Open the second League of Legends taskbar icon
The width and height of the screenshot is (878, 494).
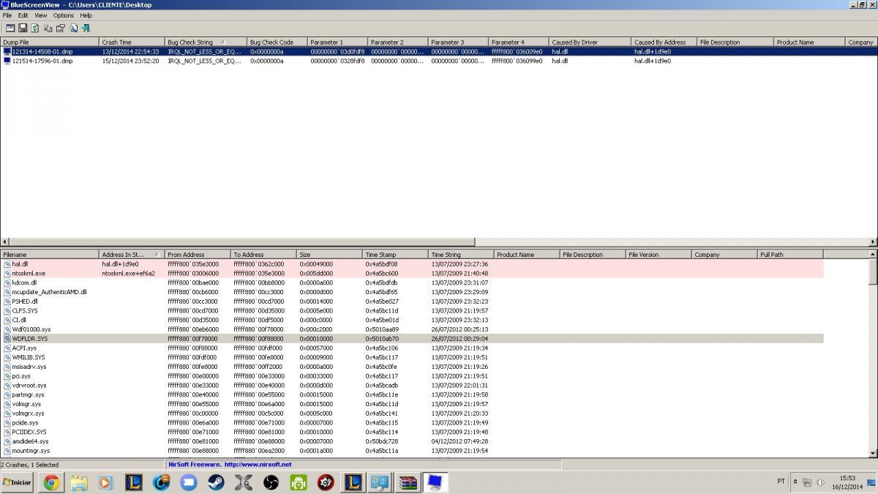[x=353, y=482]
